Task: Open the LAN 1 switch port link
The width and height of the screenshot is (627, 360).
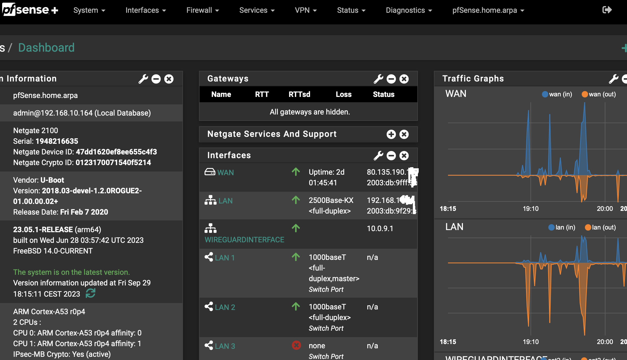Action: click(x=225, y=258)
